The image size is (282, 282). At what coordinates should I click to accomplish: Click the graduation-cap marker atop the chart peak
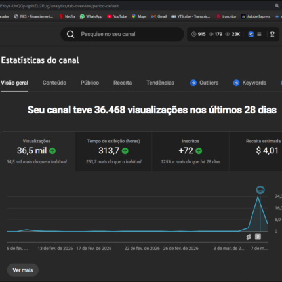[260, 190]
